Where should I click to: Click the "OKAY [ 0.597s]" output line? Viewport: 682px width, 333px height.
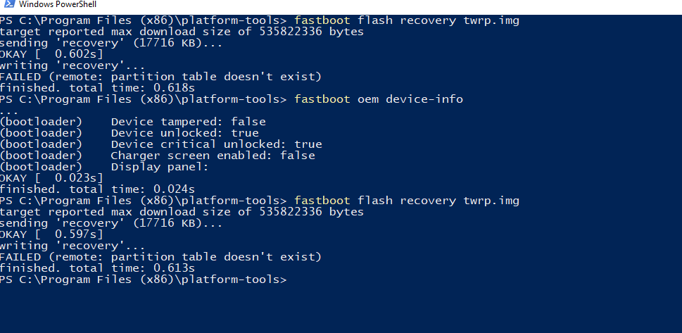click(51, 234)
